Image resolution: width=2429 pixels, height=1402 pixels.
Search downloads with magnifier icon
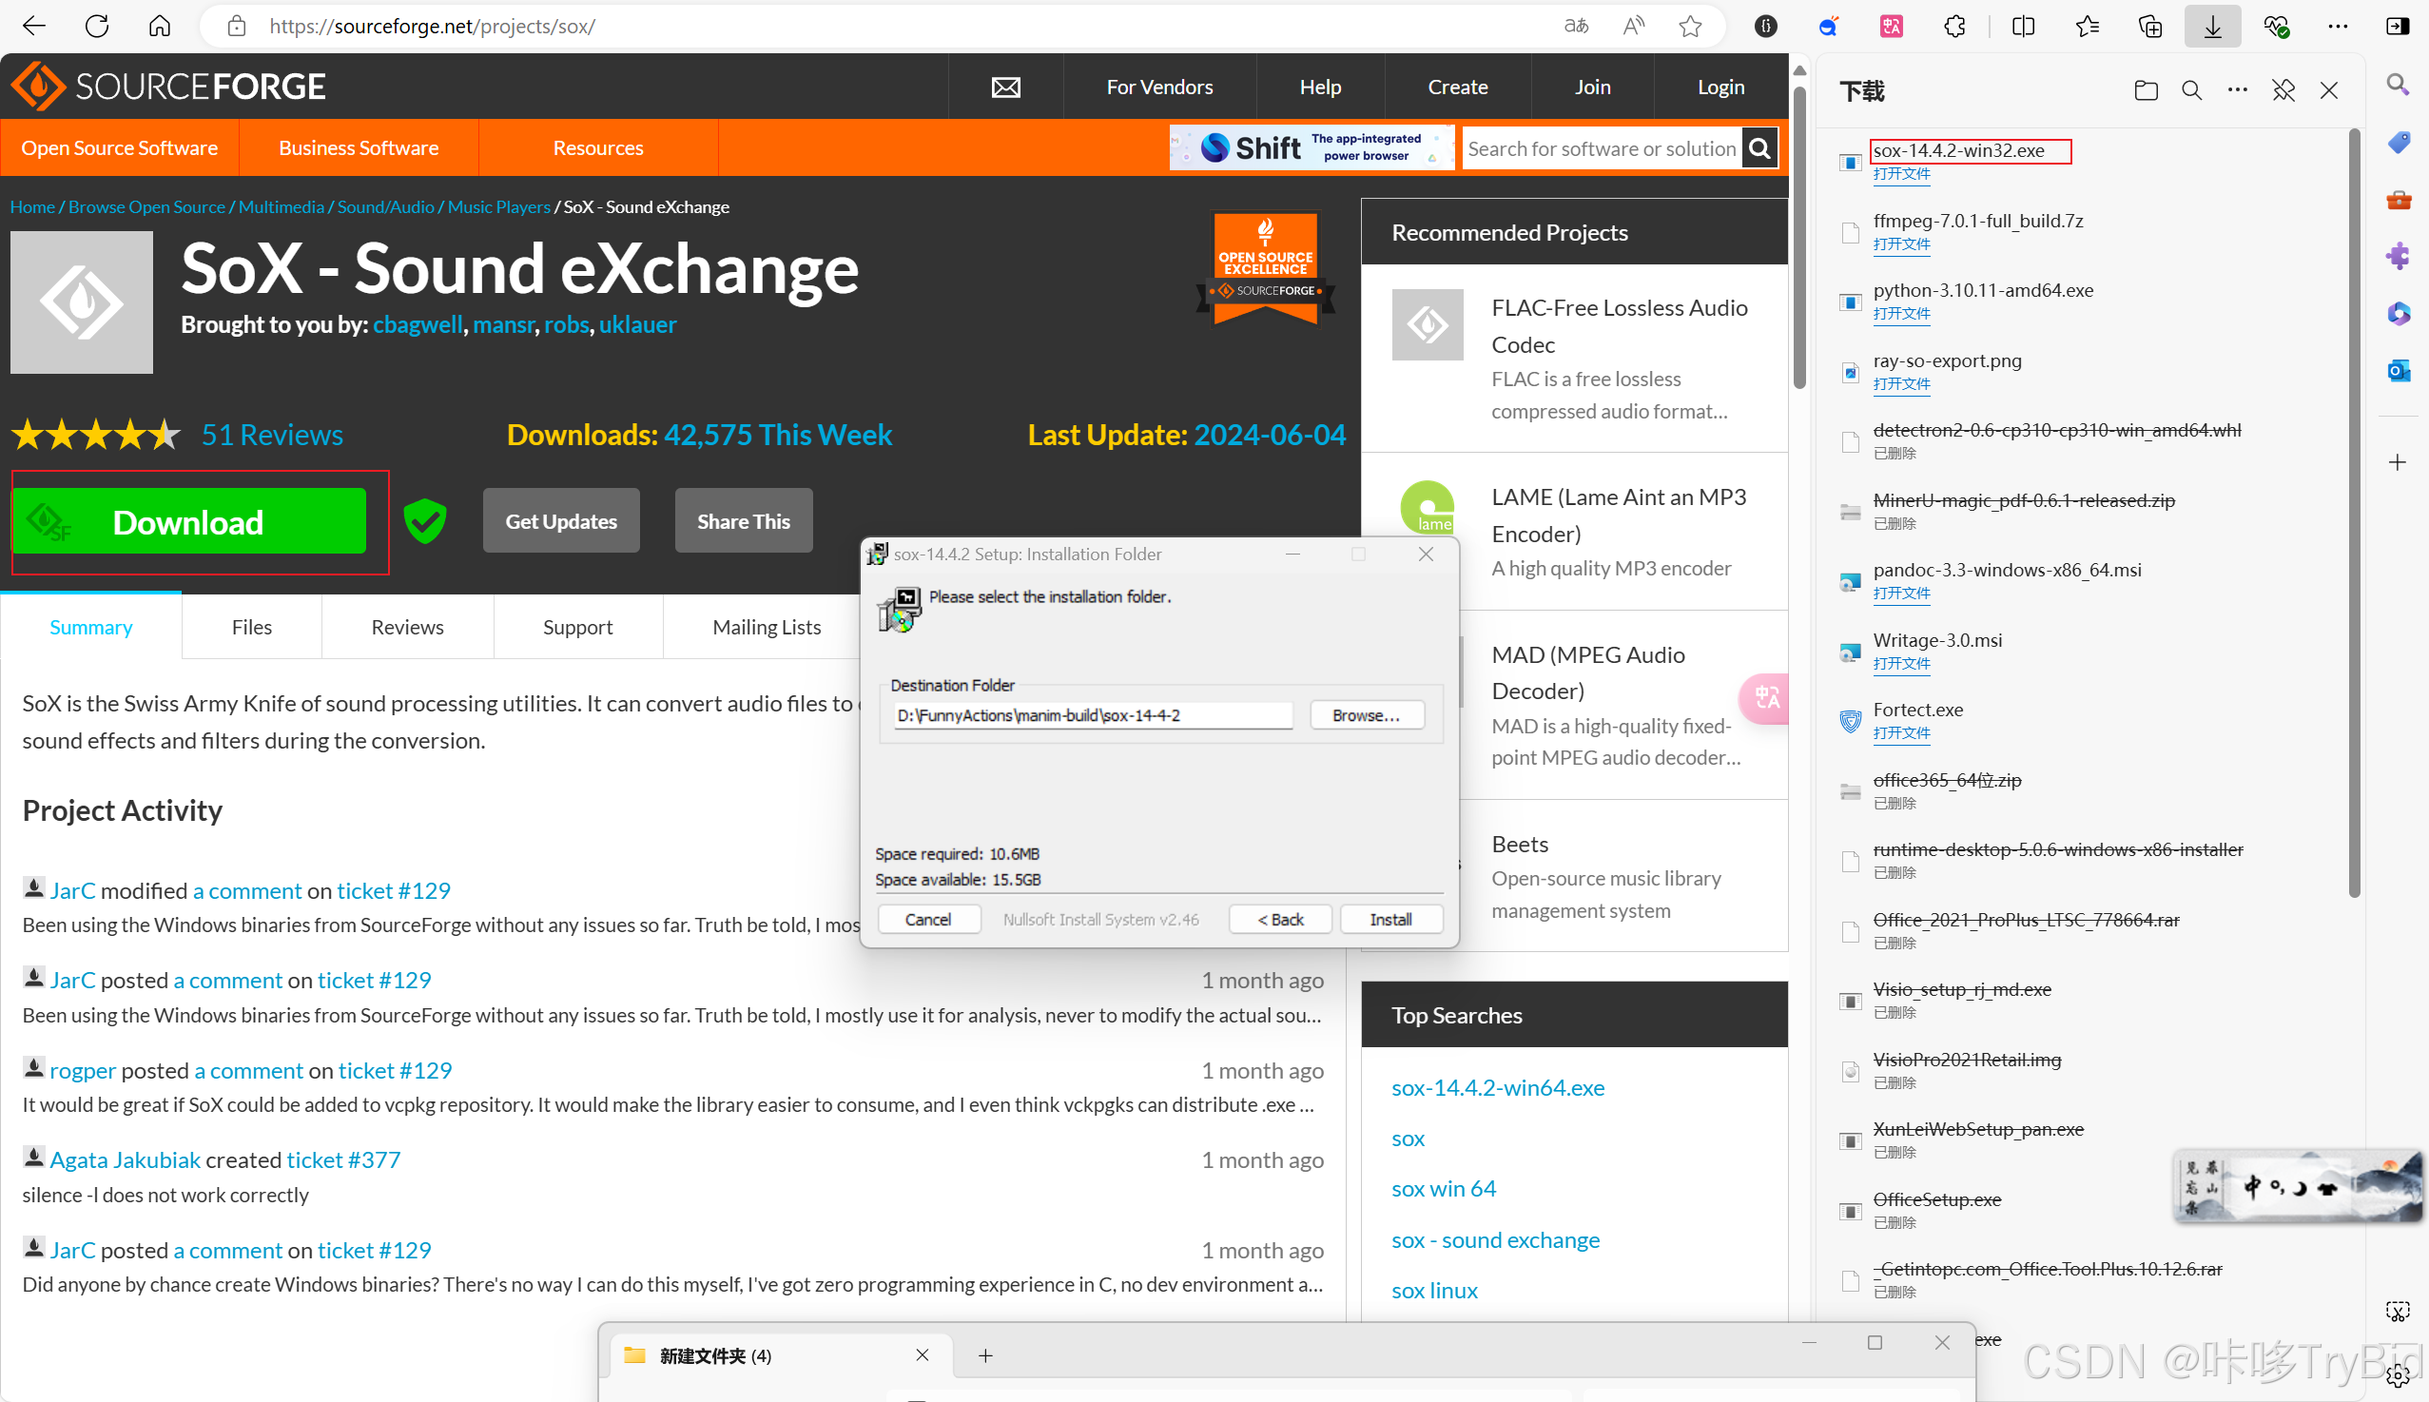(x=2191, y=90)
